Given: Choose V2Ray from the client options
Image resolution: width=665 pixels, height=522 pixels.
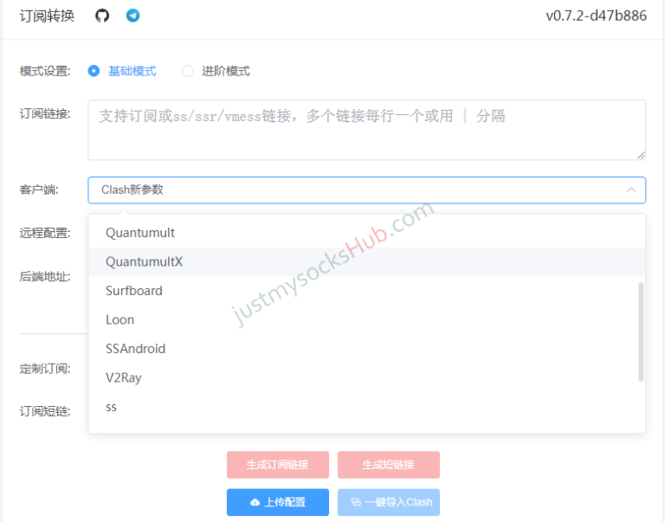Looking at the screenshot, I should pos(124,377).
